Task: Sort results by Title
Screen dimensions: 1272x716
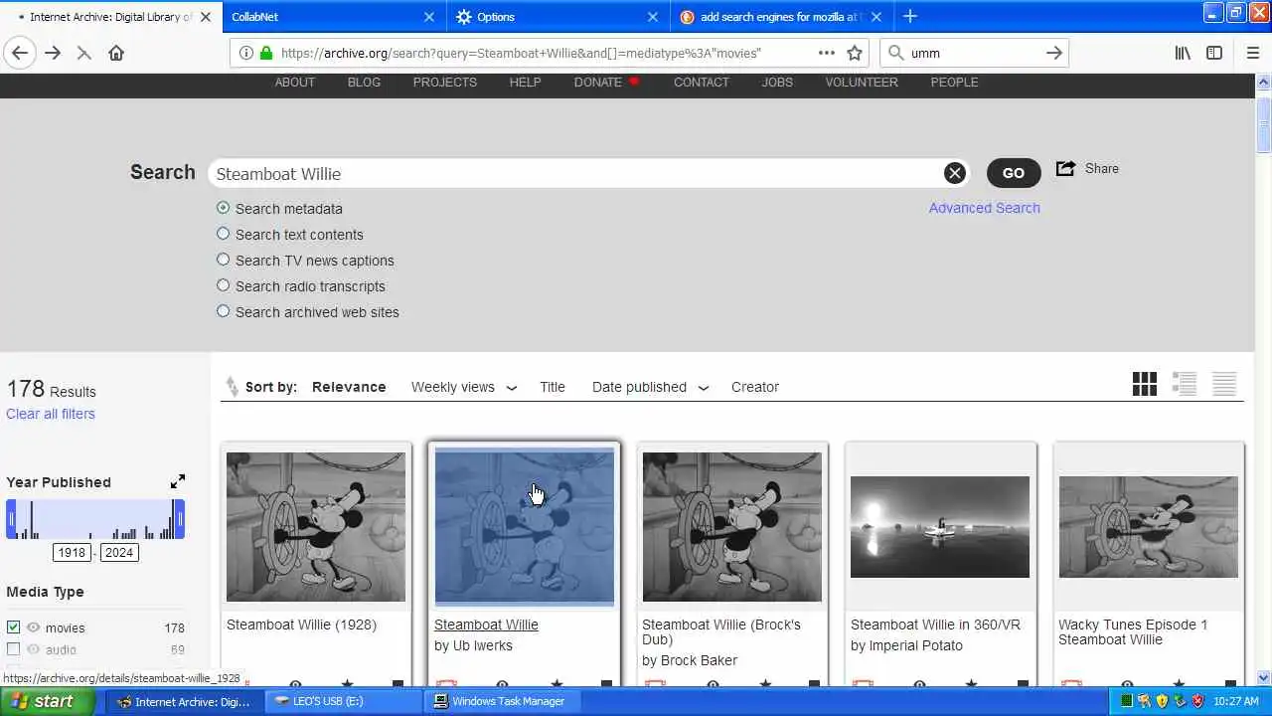Action: 553,387
